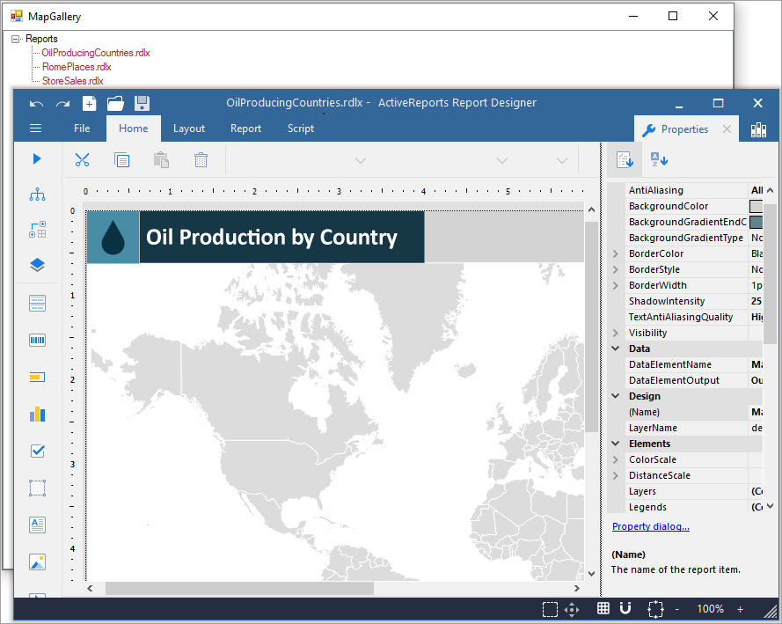Toggle snap-to-guides magnet icon
Screen dimensions: 782x624
coord(625,608)
